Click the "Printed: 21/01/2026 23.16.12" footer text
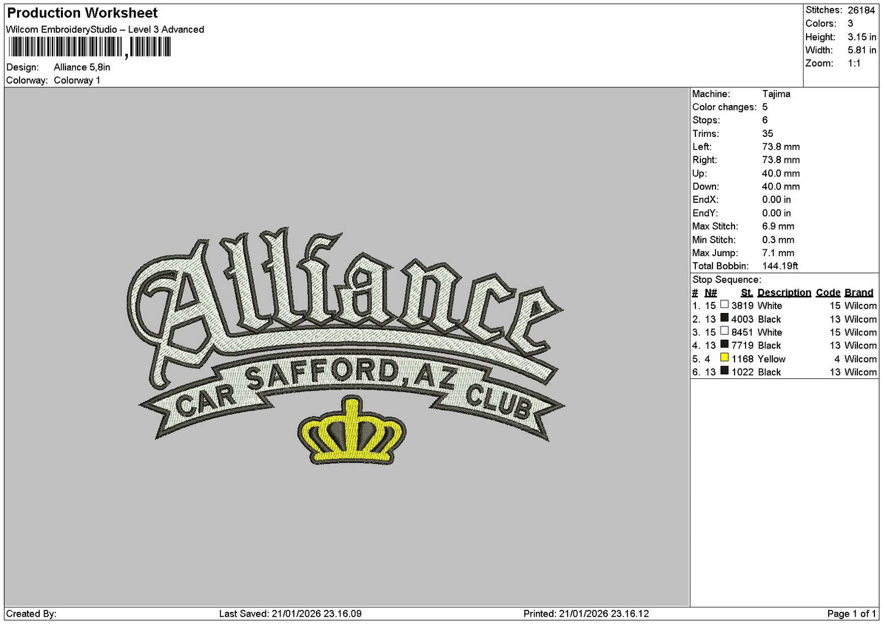This screenshot has height=624, width=883. click(x=586, y=614)
